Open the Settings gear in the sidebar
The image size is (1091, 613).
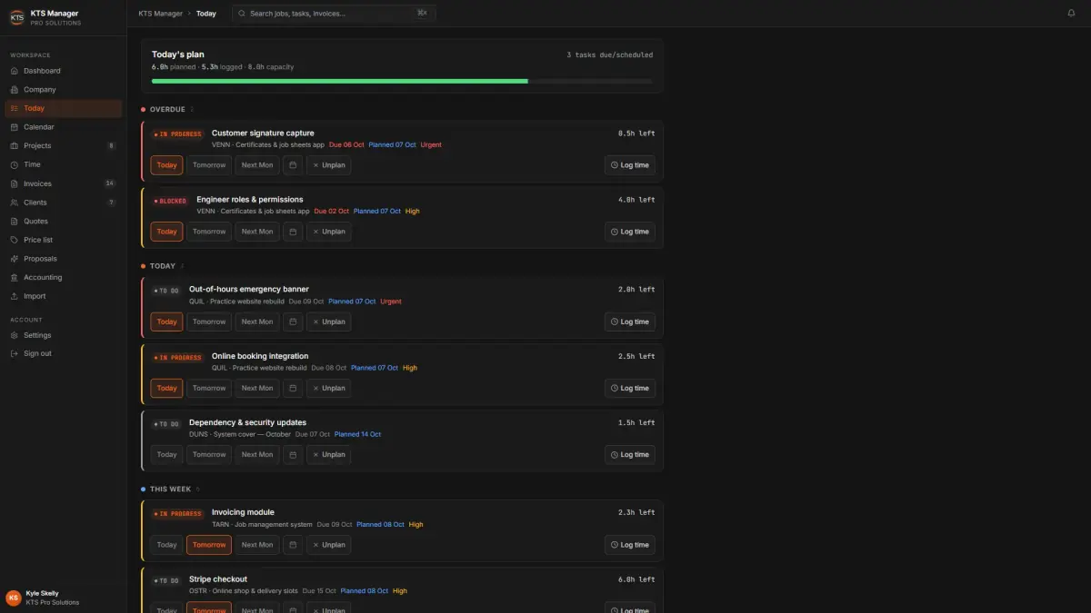15,335
